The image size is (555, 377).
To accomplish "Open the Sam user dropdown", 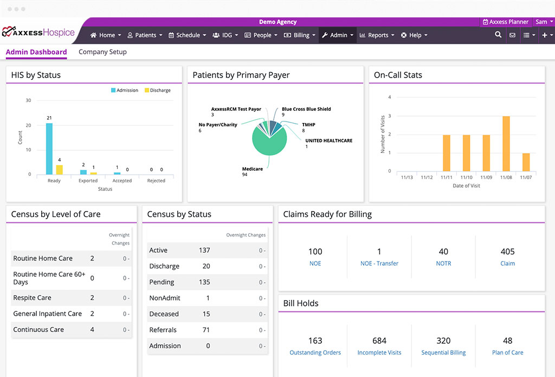I will point(543,21).
